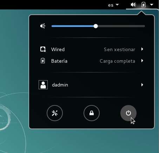Select the dadmin user entry
This screenshot has width=159, height=153.
[x=92, y=85]
